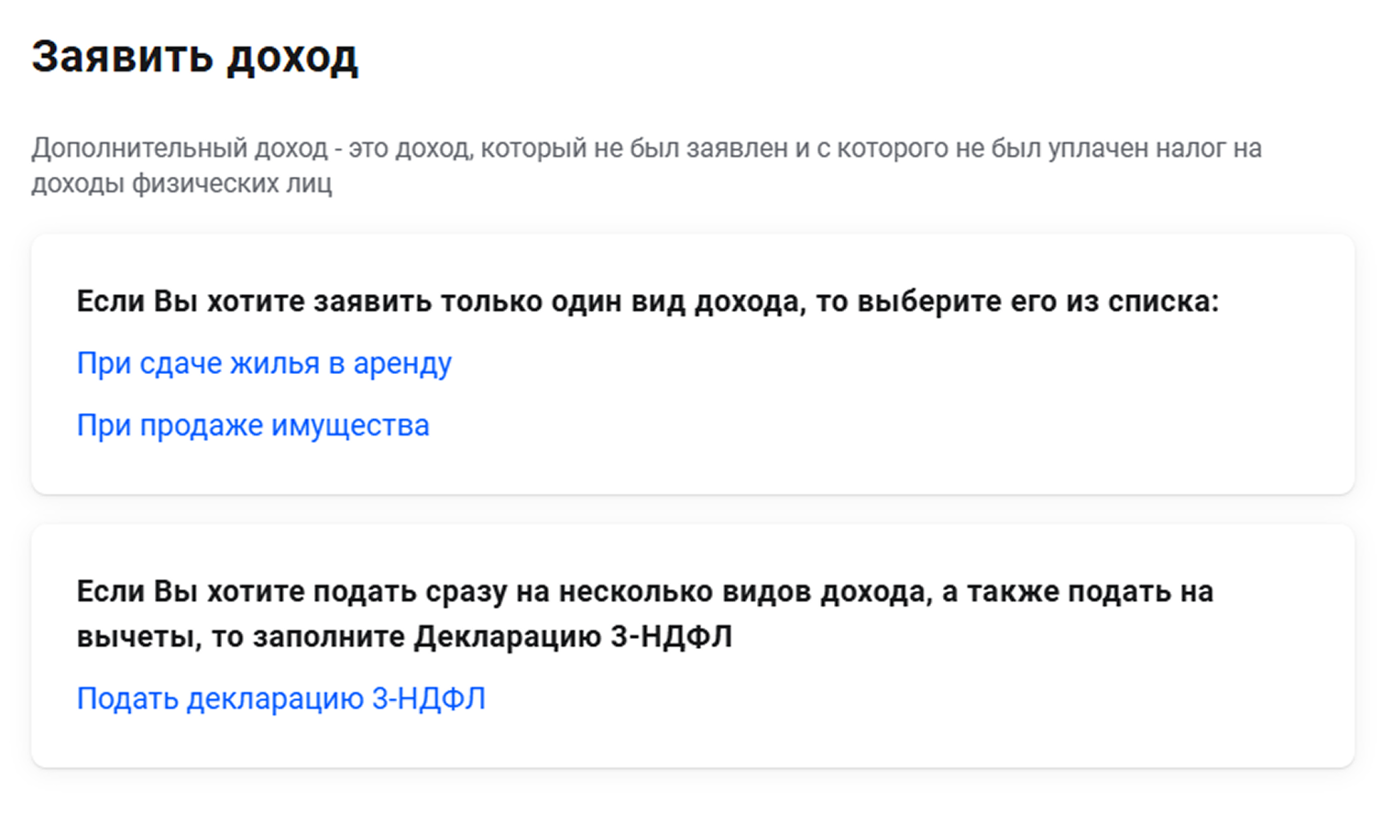Open the "При сдаче жилья в аренду" link

[264, 364]
